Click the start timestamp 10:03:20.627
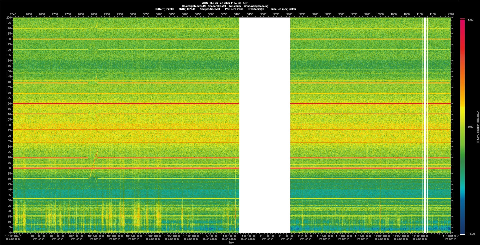Viewport: 480px width, 245px height. (13, 236)
